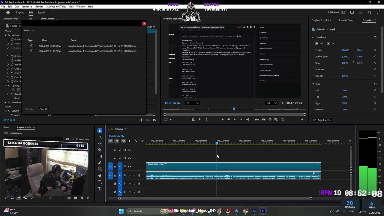The height and width of the screenshot is (216, 384).
Task: Collapse the Opacity effect in Effect Controls
Action: (5, 85)
